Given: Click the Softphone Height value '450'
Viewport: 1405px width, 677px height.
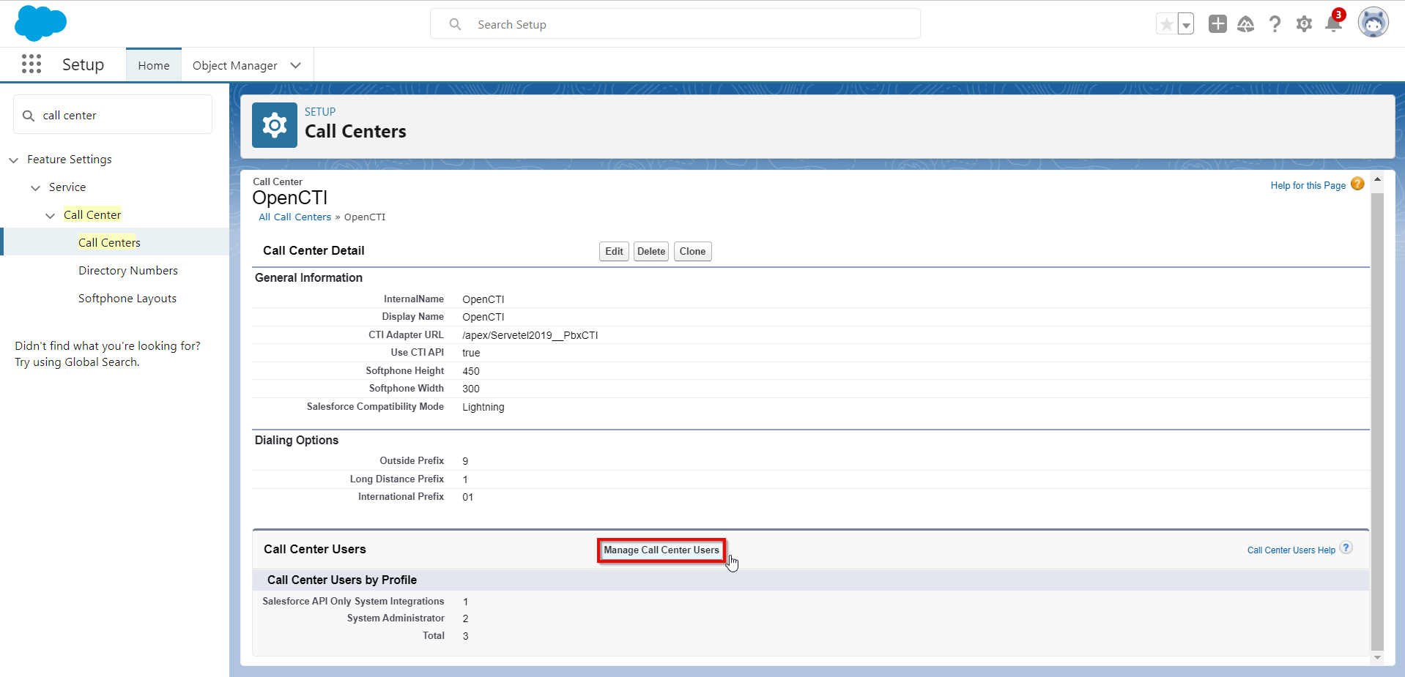Looking at the screenshot, I should (x=471, y=371).
